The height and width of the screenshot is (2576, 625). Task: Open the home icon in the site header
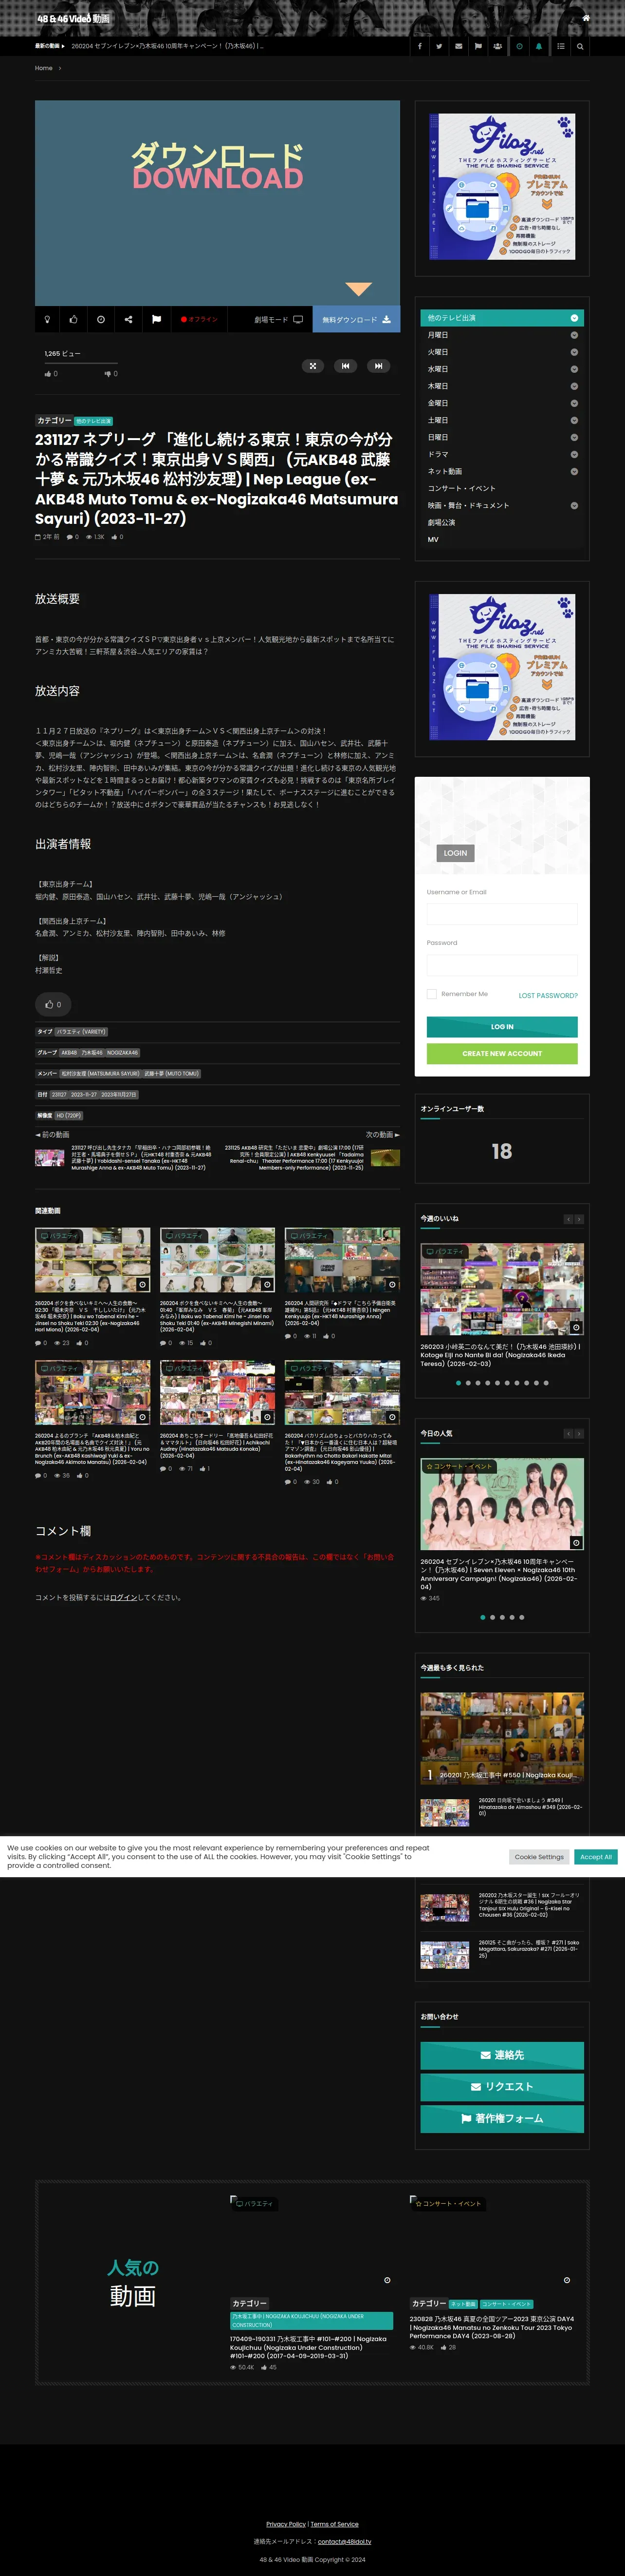pos(586,18)
